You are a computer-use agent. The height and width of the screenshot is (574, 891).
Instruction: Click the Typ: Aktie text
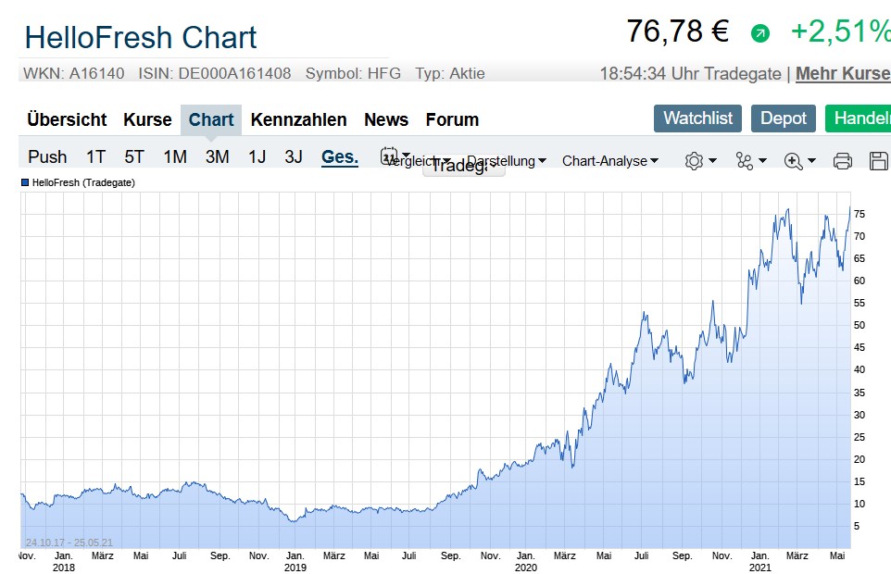tap(450, 73)
